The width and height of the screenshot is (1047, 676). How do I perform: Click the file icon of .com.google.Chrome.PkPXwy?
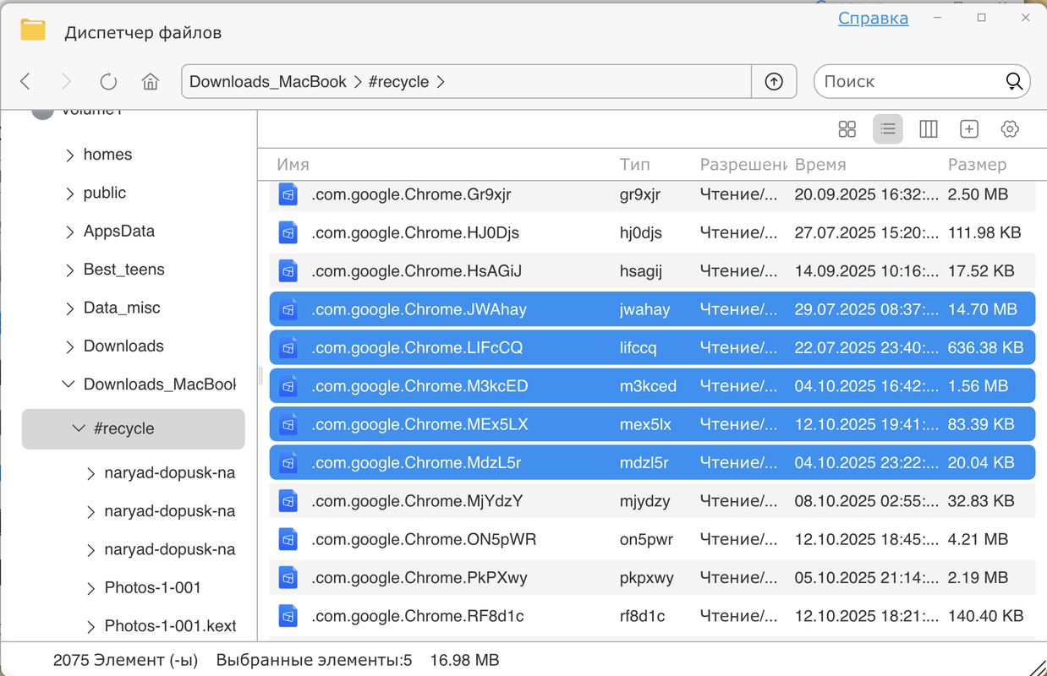[x=288, y=578]
